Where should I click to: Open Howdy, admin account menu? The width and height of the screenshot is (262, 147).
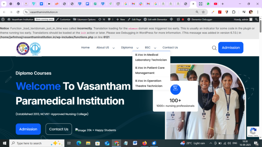click(x=243, y=19)
